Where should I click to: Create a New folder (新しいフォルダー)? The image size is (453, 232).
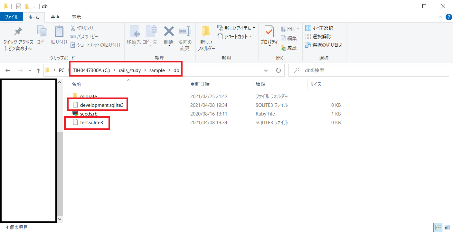[206, 38]
